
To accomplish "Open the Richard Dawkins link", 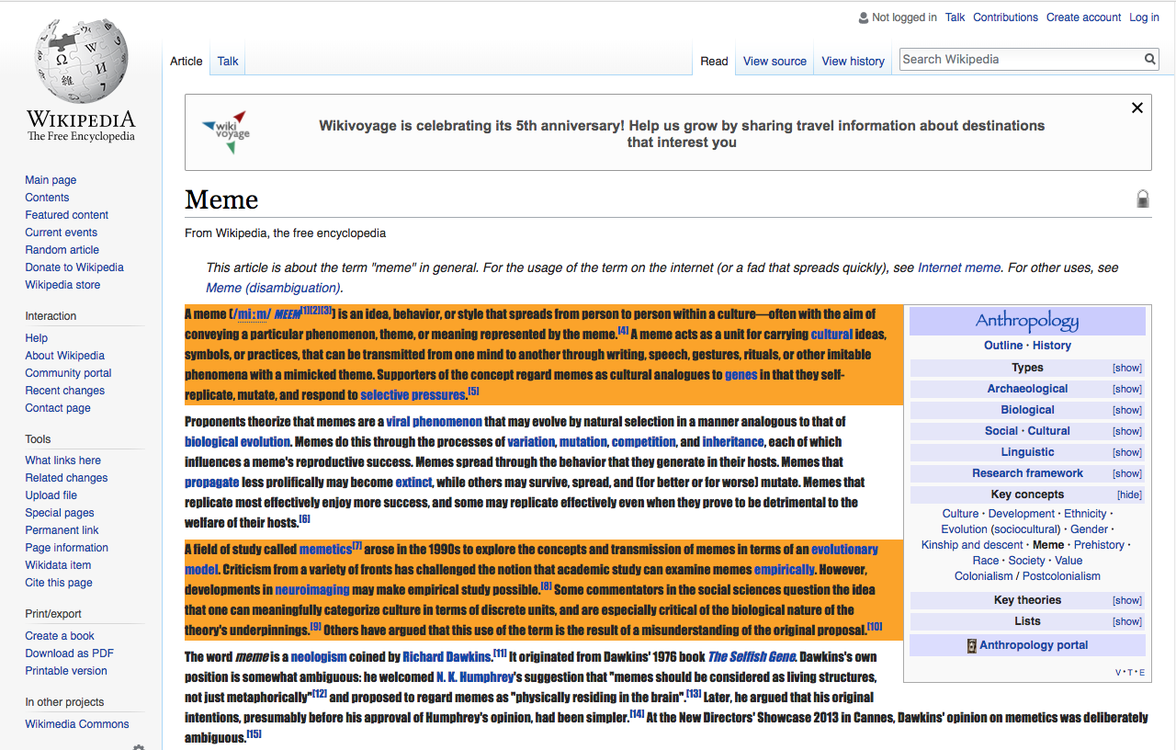I will coord(447,657).
